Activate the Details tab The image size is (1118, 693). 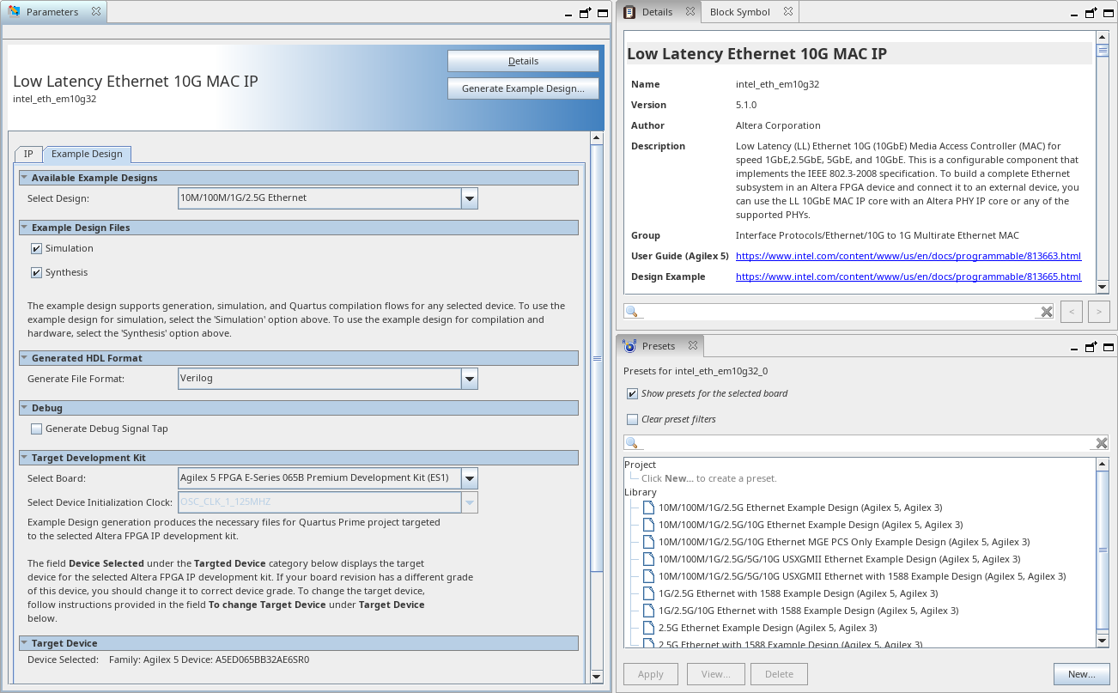point(658,12)
